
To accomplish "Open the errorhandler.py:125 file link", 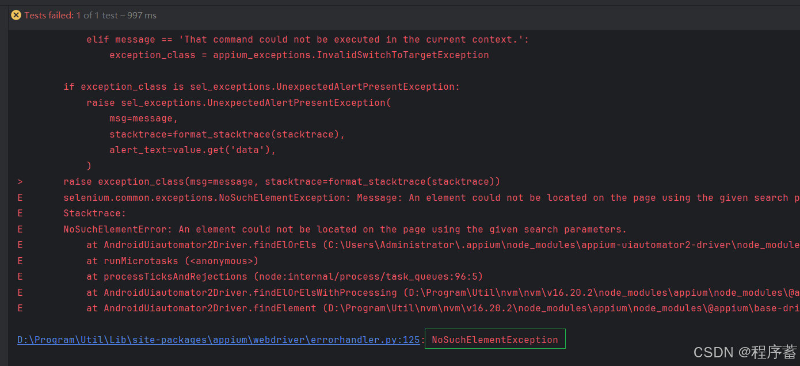I will [219, 340].
